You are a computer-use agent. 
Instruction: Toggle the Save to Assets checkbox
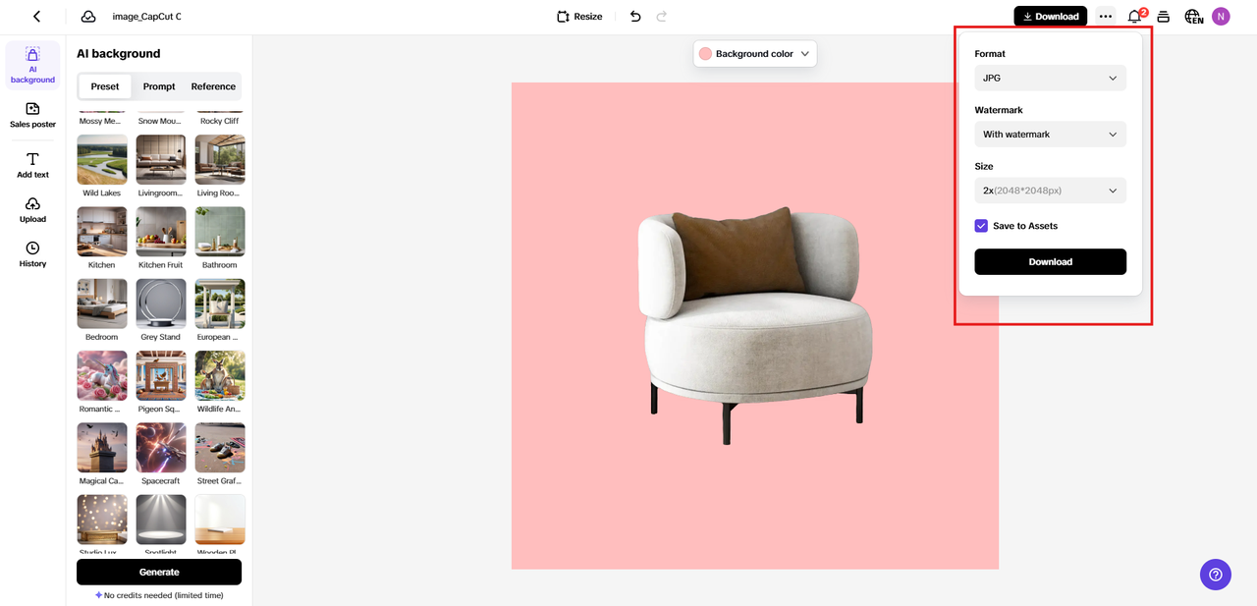click(981, 226)
